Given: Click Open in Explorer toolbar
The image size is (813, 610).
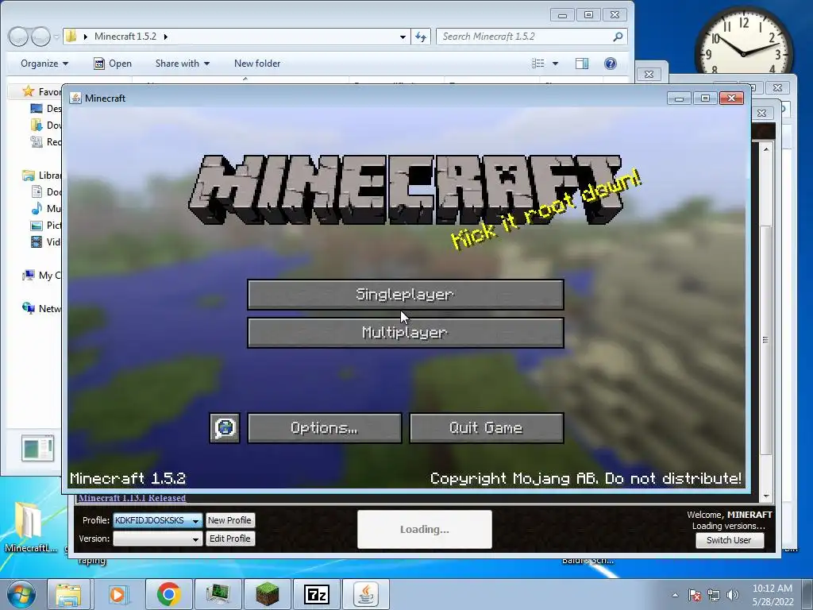Looking at the screenshot, I should click(x=113, y=64).
